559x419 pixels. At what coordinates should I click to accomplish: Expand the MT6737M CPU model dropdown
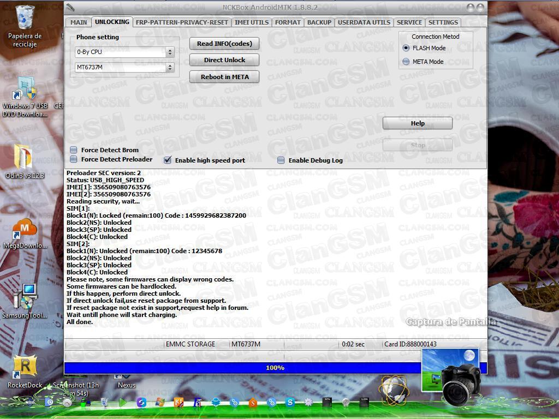click(124, 67)
